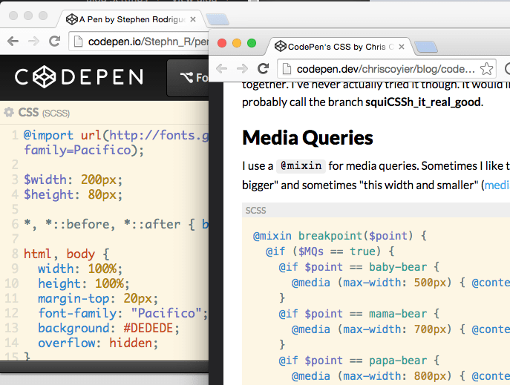Click '@if ($MQs == true) {' line
This screenshot has width=510, height=385.
(330, 251)
